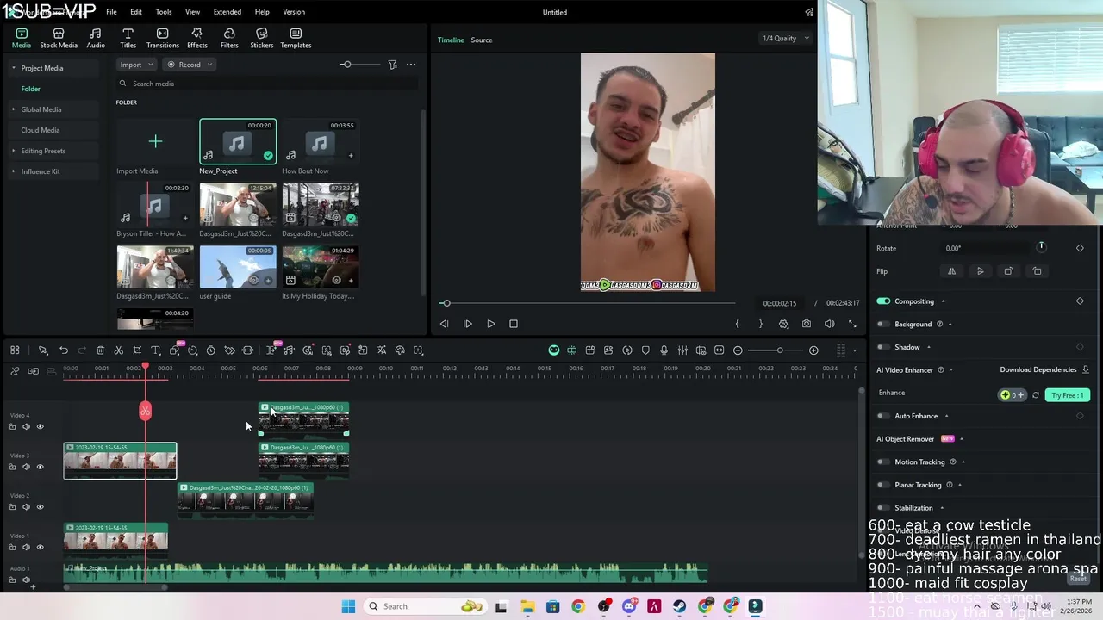This screenshot has height=620, width=1103.
Task: Collapse the Compositing section arrow
Action: (943, 301)
